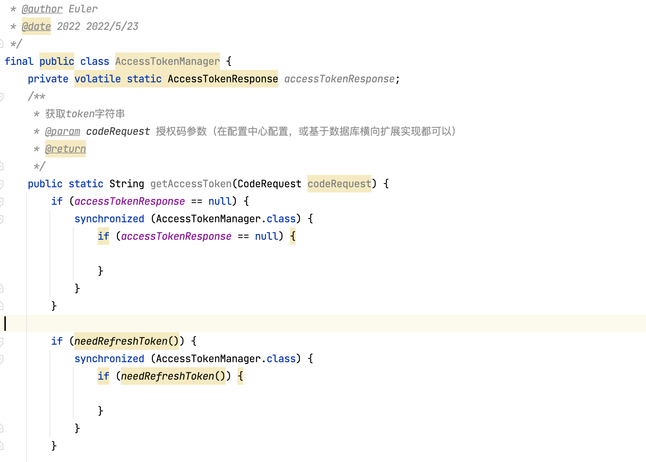Screen dimensions: 646x462
Task: Click the date value 2022/5/23
Action: coord(112,26)
